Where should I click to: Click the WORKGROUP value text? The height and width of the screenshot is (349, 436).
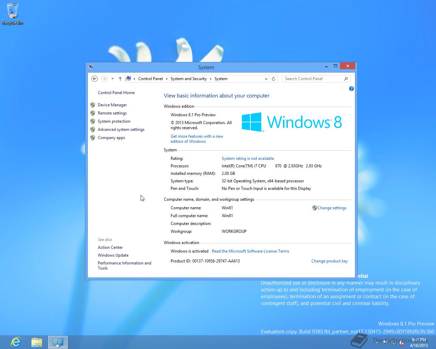(x=234, y=231)
